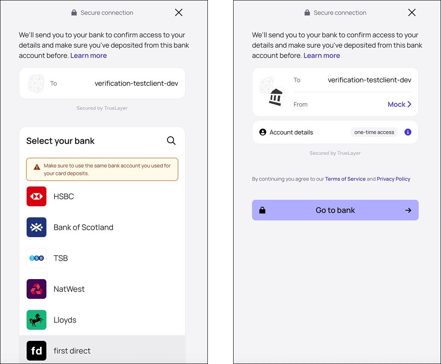441x364 pixels.
Task: Close the Go to bank confirmation screen
Action: click(412, 12)
